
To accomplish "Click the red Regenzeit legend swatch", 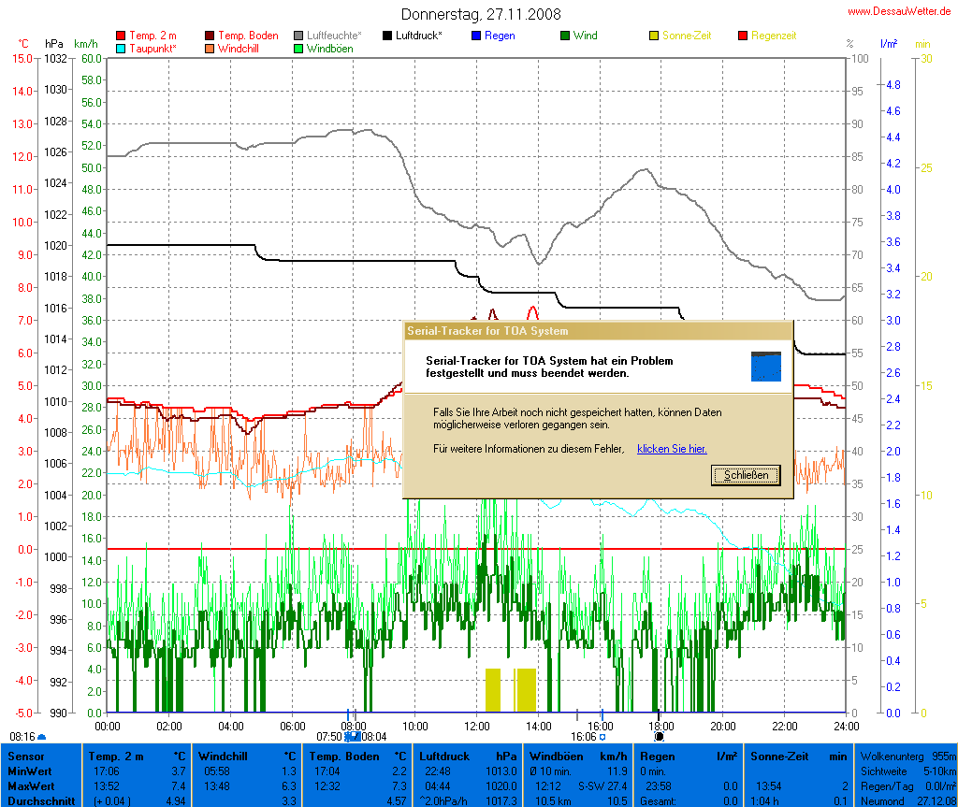I will click(744, 36).
